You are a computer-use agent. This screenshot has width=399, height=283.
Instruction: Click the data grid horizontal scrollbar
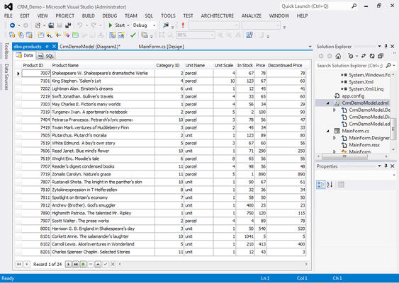(213, 264)
